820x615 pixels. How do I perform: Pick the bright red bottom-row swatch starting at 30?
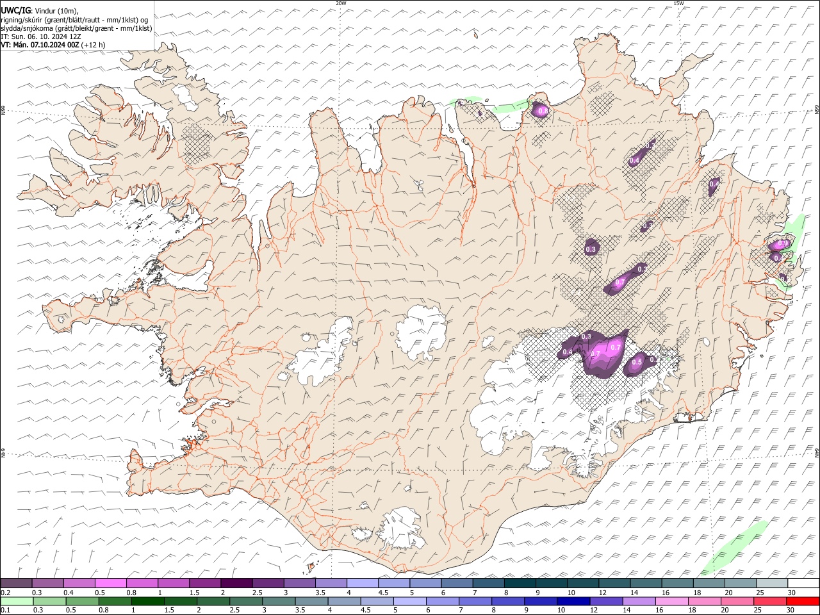tap(802, 601)
